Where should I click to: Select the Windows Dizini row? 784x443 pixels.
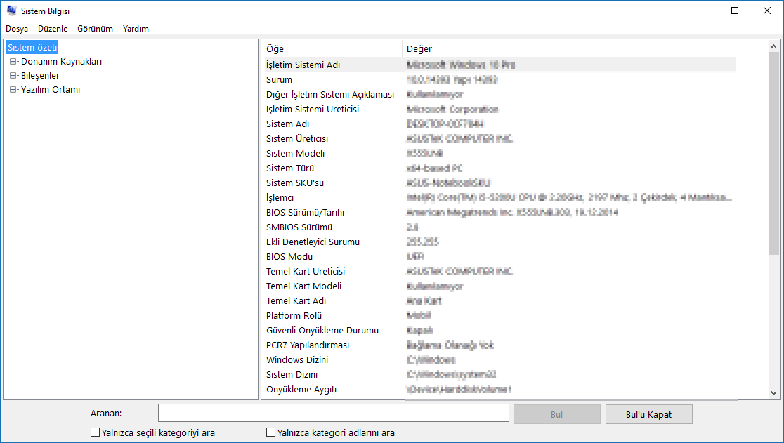click(x=500, y=359)
